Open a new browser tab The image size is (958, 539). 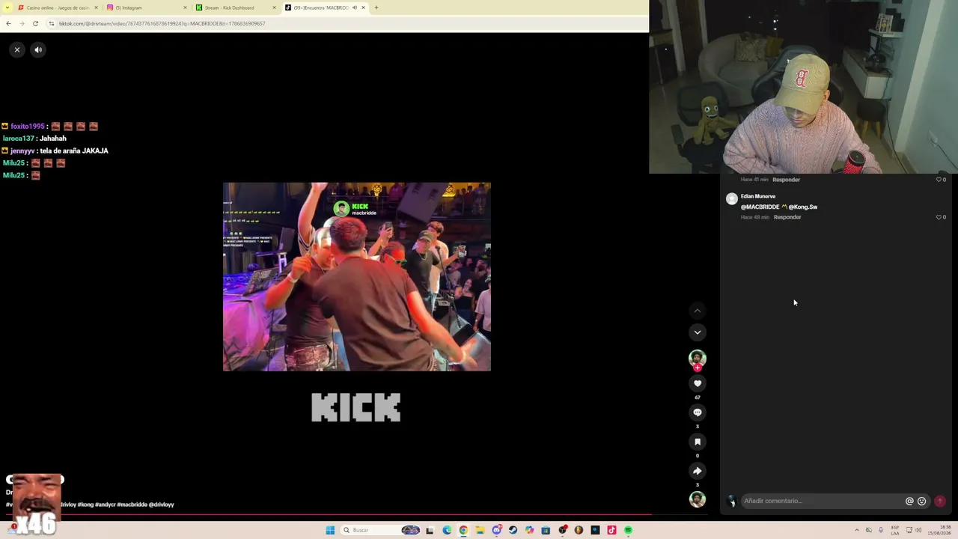click(x=376, y=7)
